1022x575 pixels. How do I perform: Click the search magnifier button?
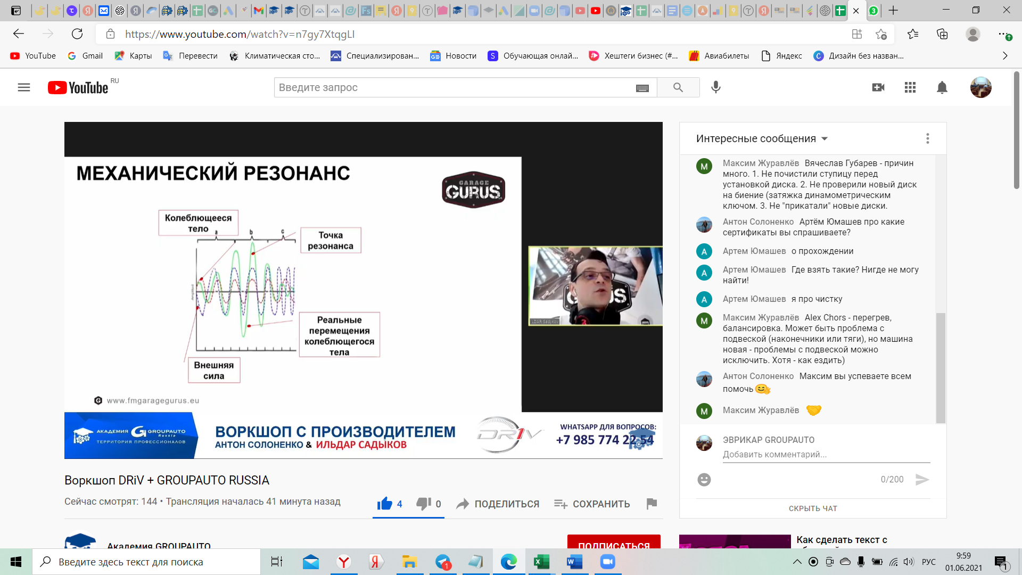coord(678,87)
